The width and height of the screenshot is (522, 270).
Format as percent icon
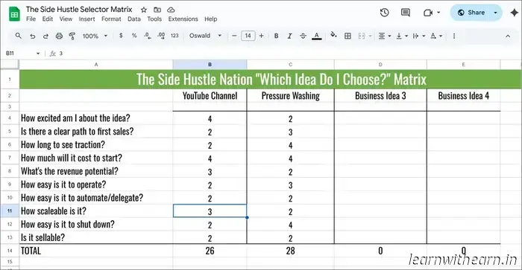click(x=134, y=36)
